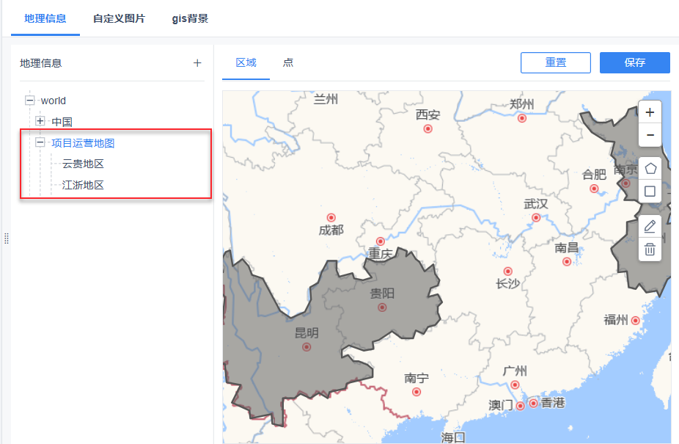Collapse the 项目运营地图 tree node
Image resolution: width=679 pixels, height=444 pixels.
[x=40, y=143]
